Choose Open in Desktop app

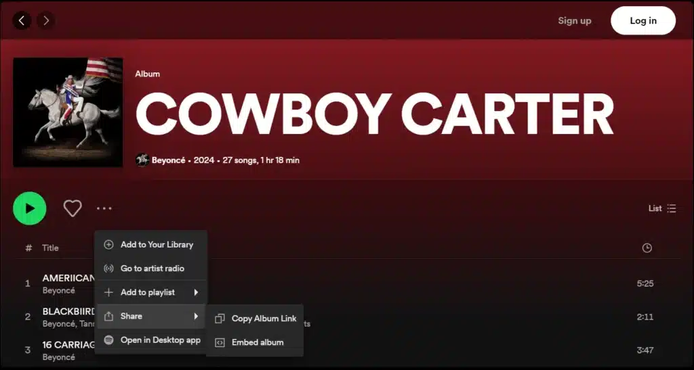(x=151, y=340)
